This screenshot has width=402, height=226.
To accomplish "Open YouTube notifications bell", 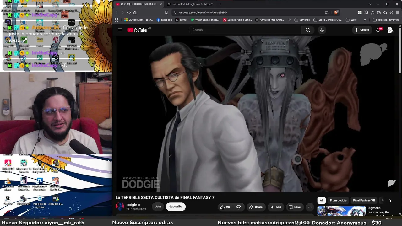I will [x=378, y=30].
